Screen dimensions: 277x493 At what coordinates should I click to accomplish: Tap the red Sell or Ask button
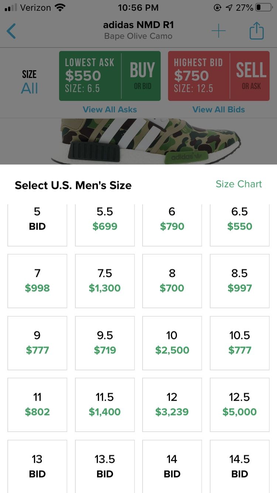tap(219, 76)
